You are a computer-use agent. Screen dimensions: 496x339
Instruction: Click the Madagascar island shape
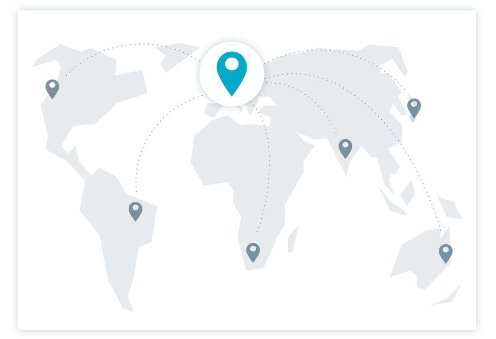coord(291,239)
